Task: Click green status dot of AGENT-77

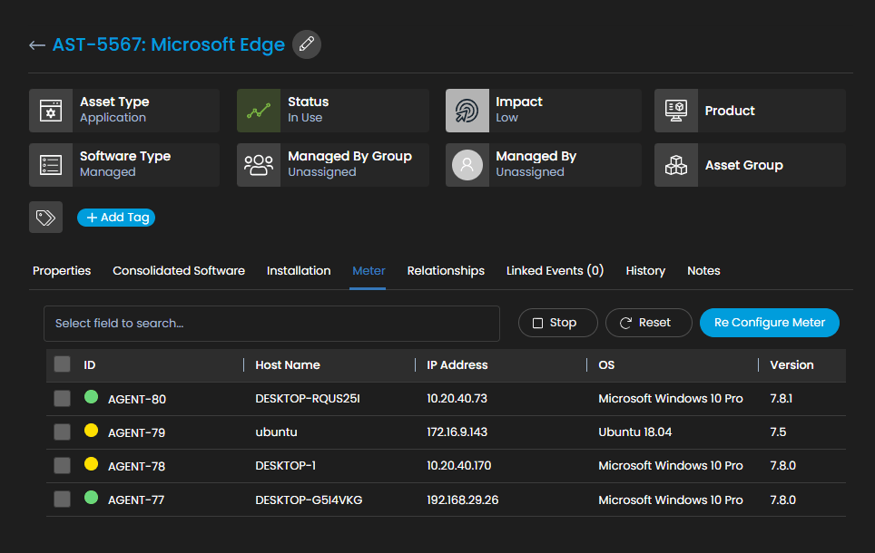Action: tap(91, 498)
